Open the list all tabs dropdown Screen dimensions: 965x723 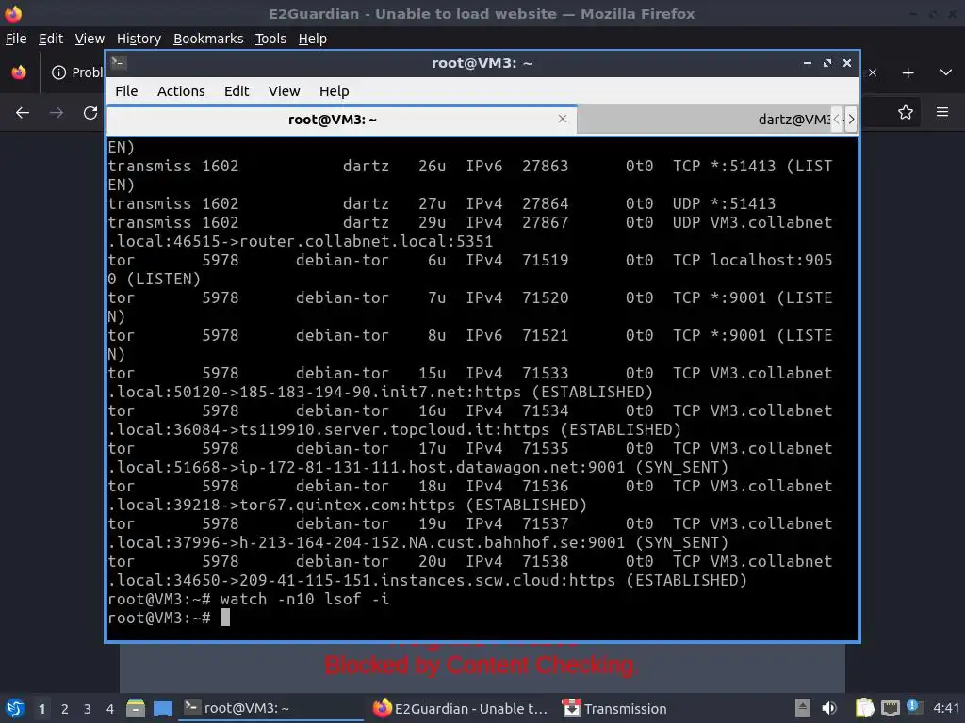(x=946, y=72)
